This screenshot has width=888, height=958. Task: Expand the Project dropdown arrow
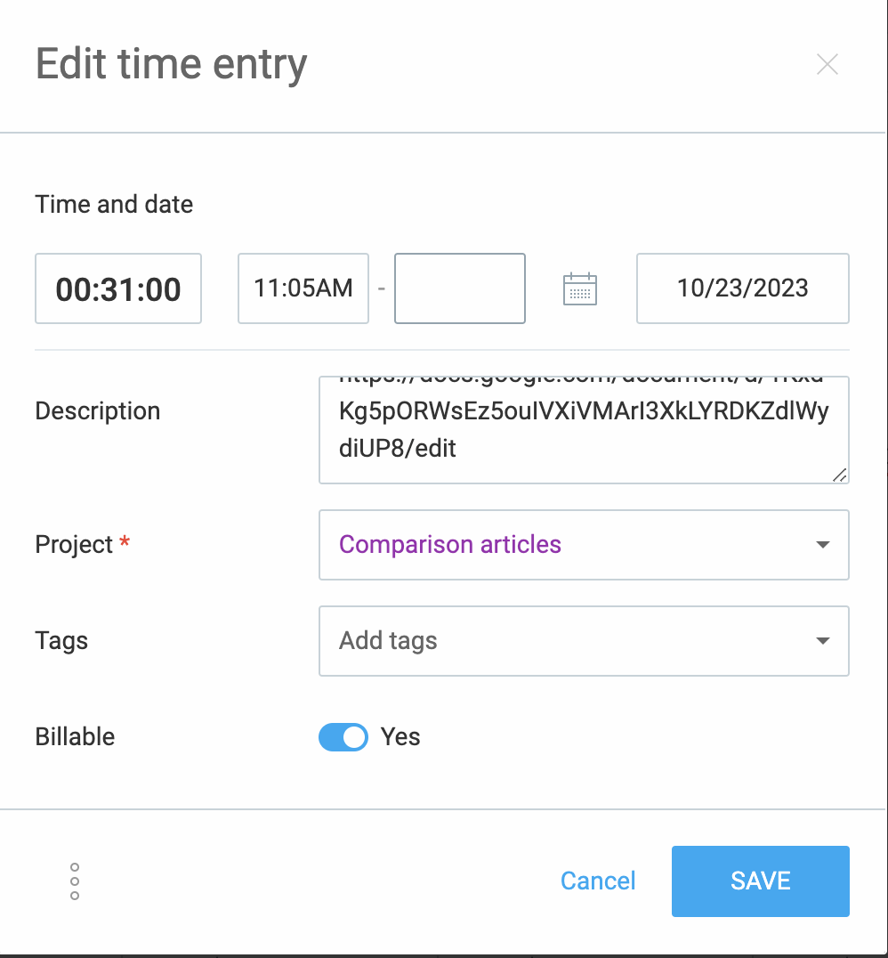(823, 544)
